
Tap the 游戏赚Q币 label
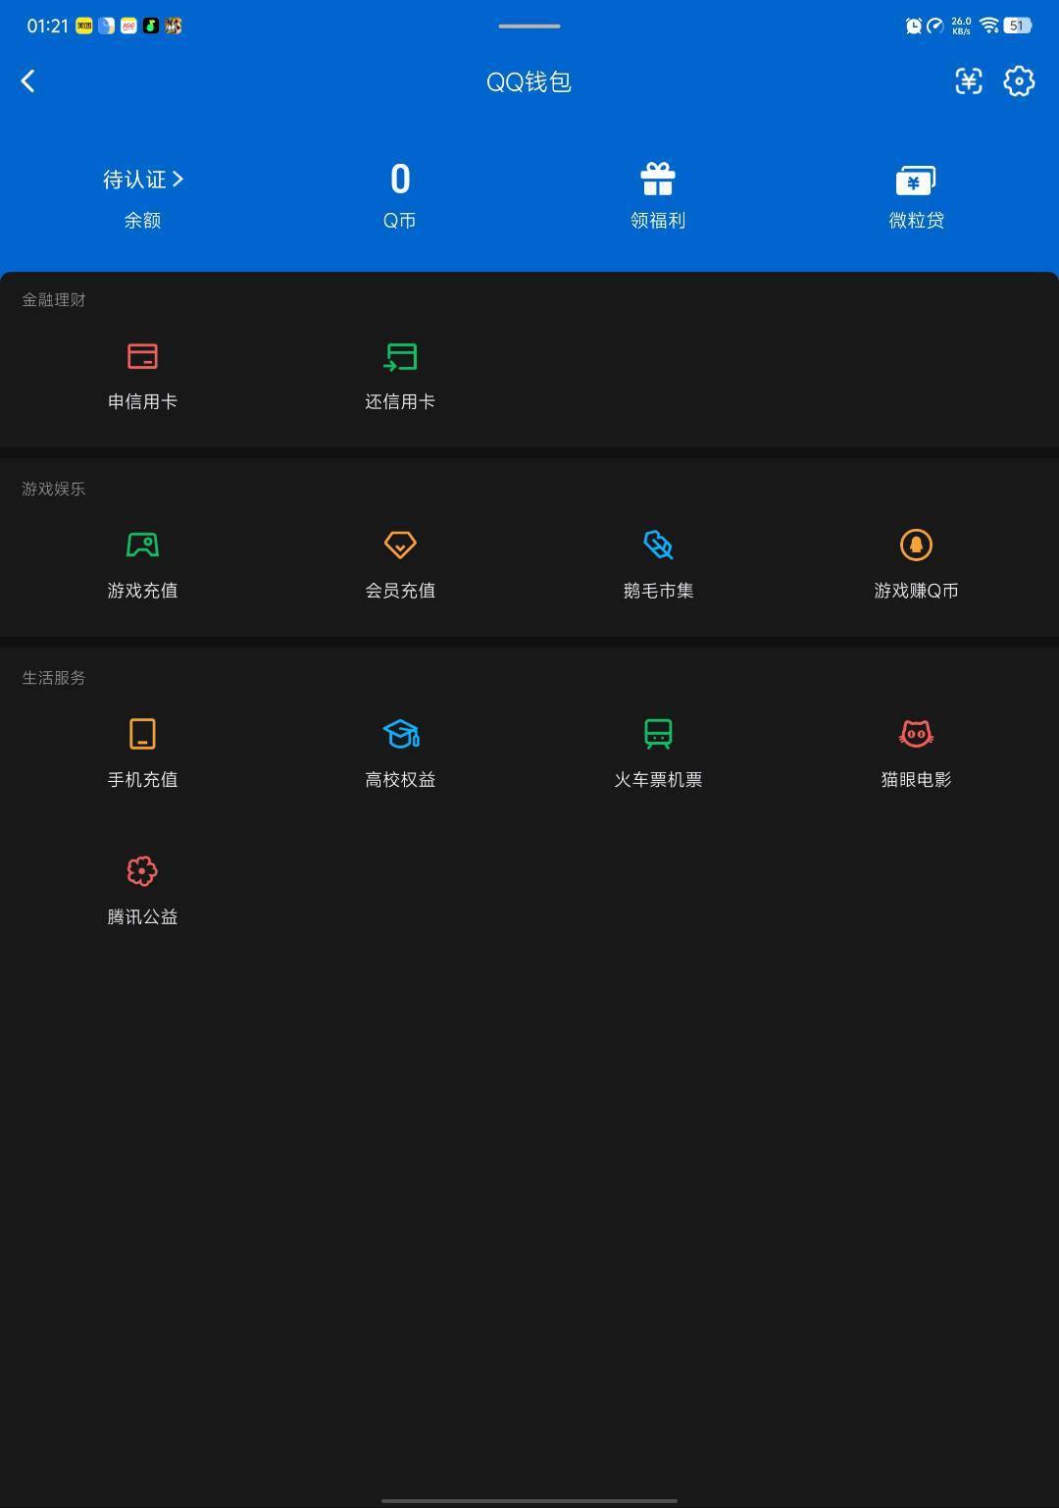[916, 591]
